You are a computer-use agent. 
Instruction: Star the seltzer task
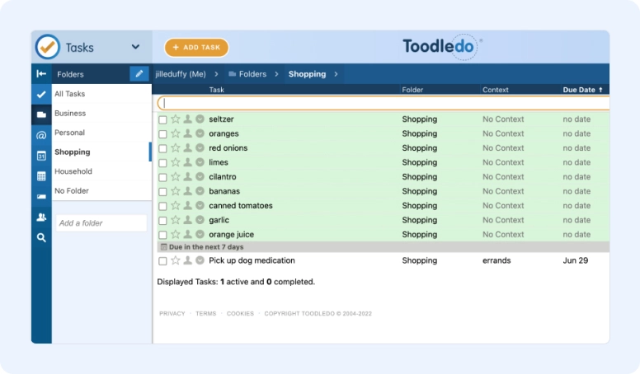pyautogui.click(x=175, y=119)
